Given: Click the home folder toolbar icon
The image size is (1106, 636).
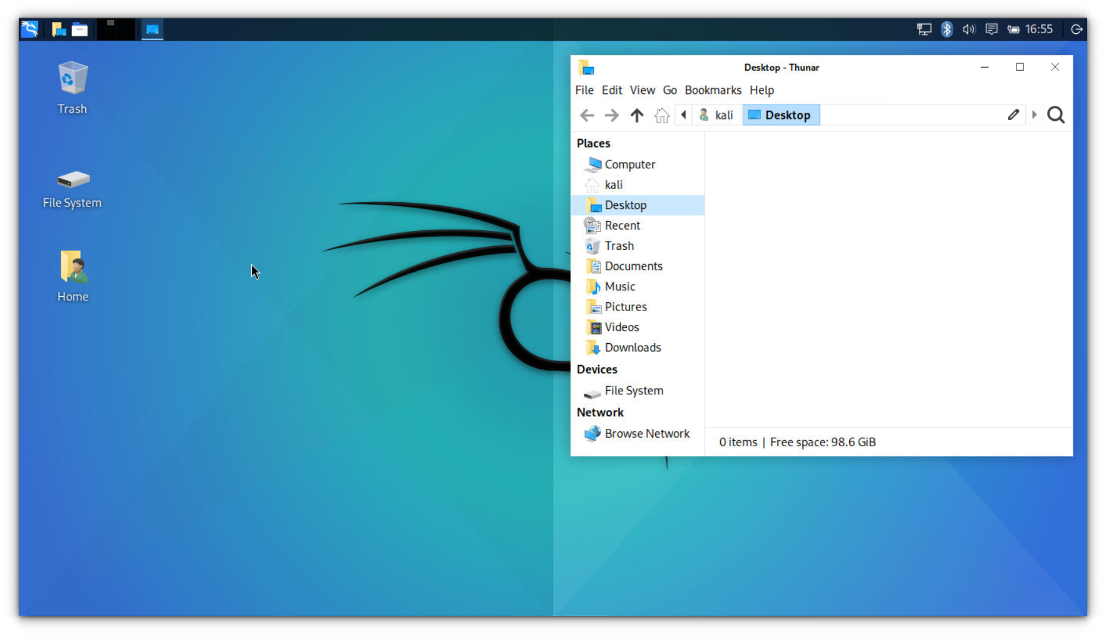Looking at the screenshot, I should (x=661, y=115).
